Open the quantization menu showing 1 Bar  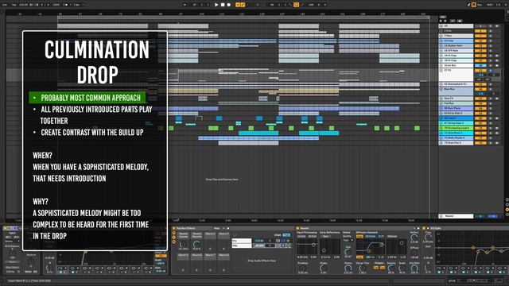78,5
